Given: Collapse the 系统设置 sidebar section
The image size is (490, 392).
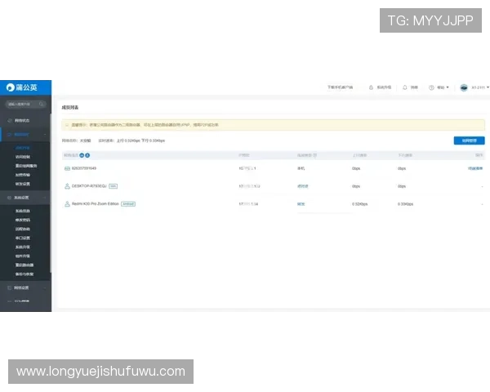Looking at the screenshot, I should (47, 198).
